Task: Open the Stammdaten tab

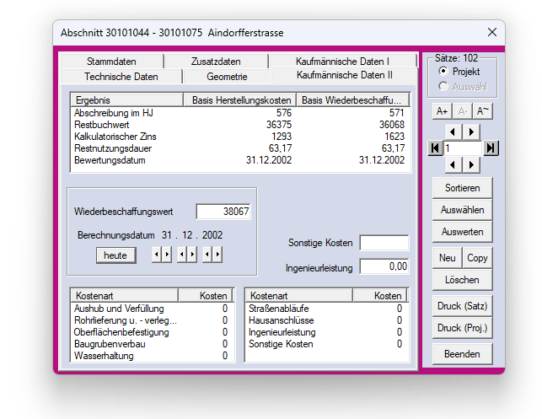Action: tap(110, 62)
